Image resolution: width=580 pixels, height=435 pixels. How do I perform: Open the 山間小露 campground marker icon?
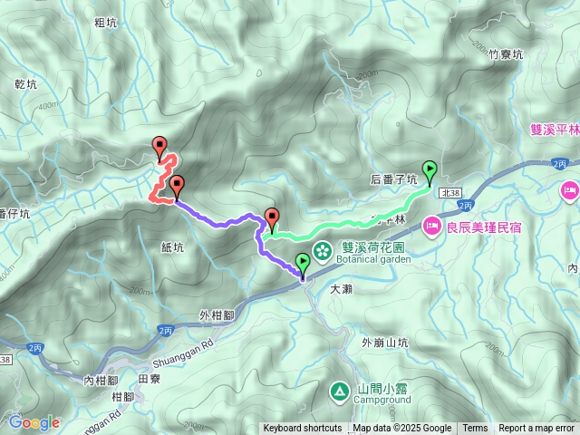coord(340,391)
